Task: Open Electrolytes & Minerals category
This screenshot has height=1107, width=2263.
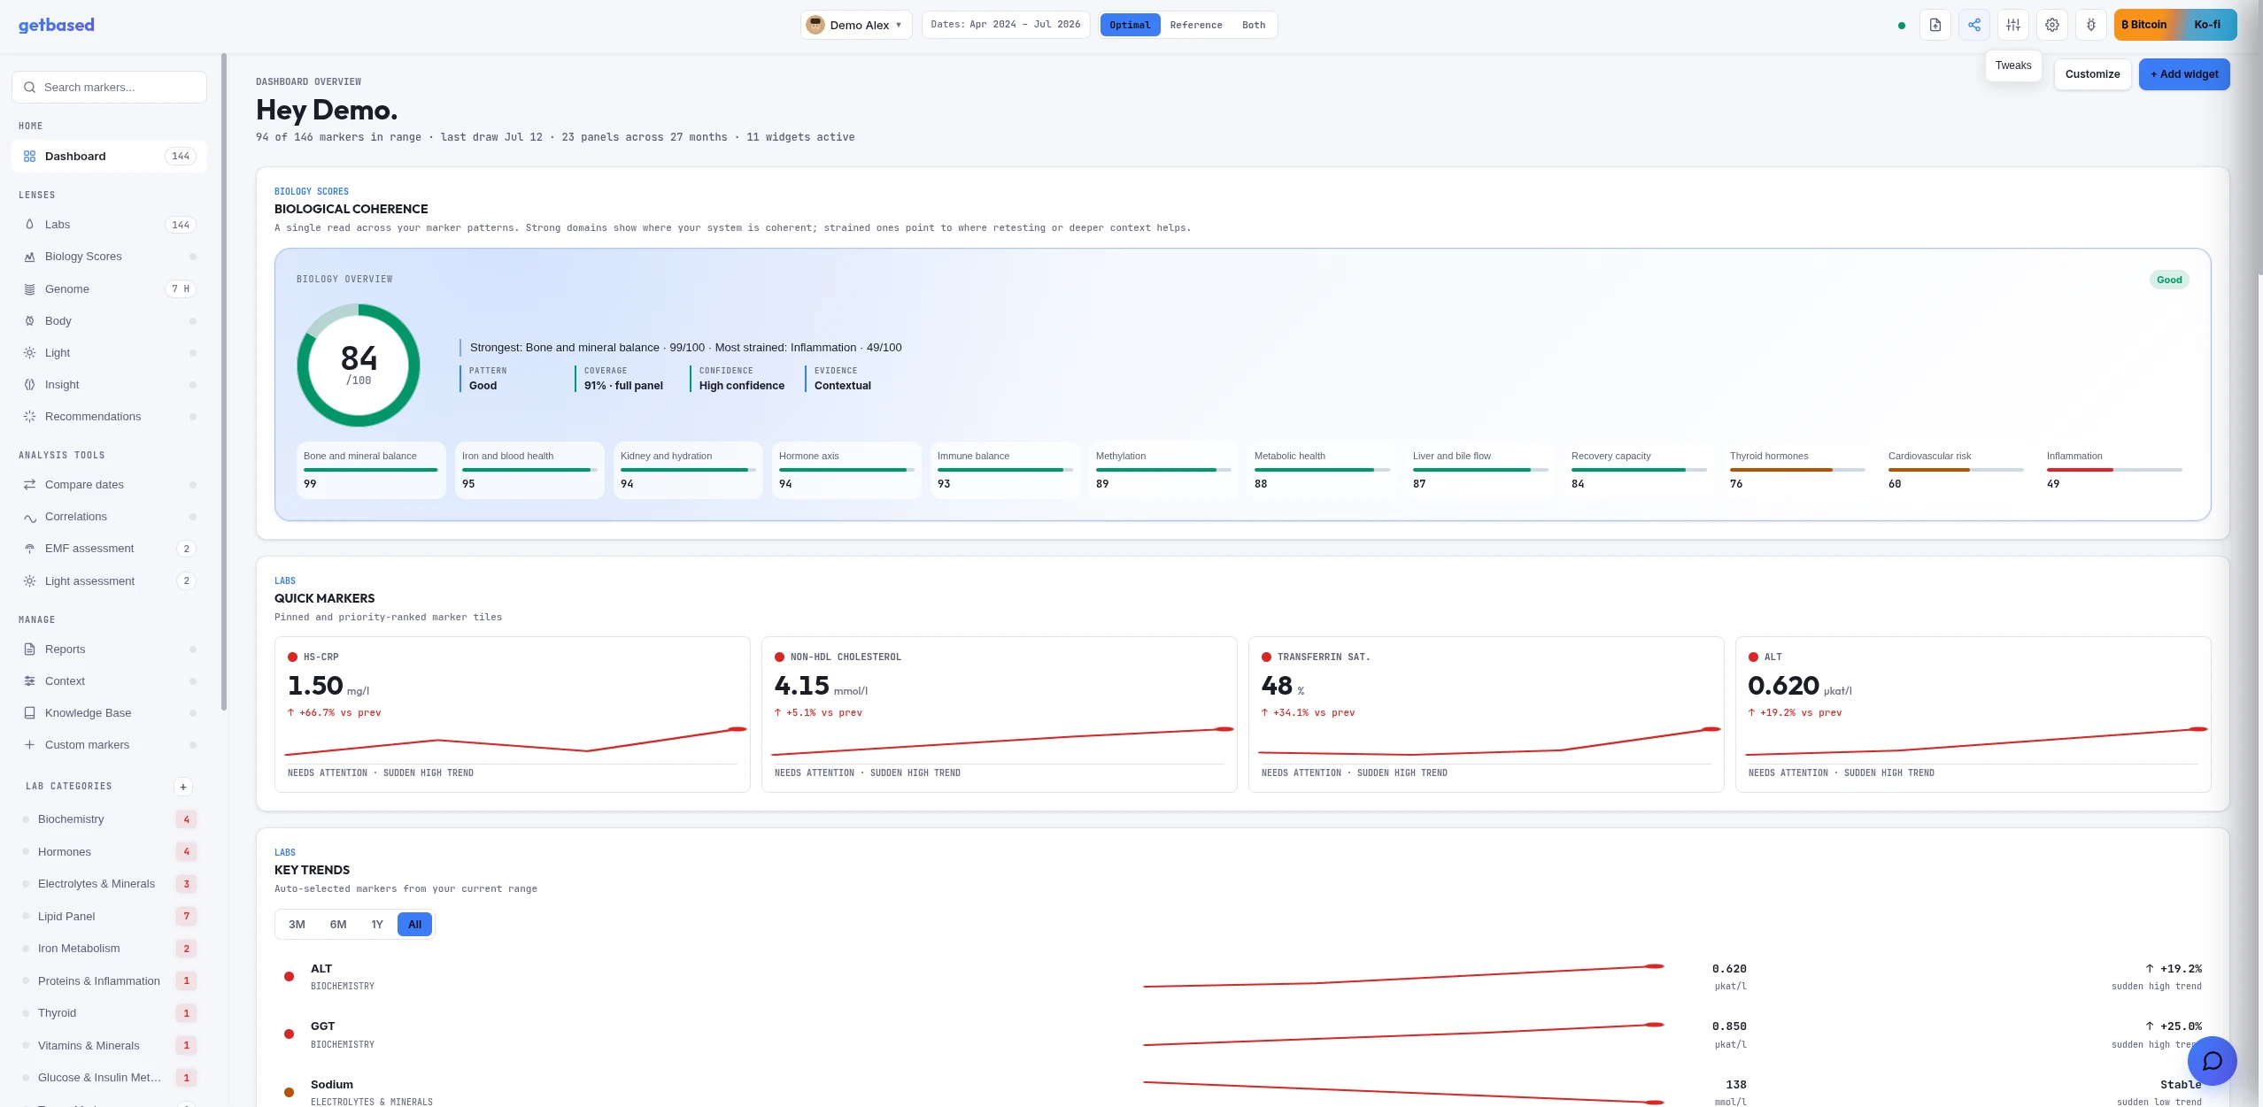Action: click(x=109, y=884)
